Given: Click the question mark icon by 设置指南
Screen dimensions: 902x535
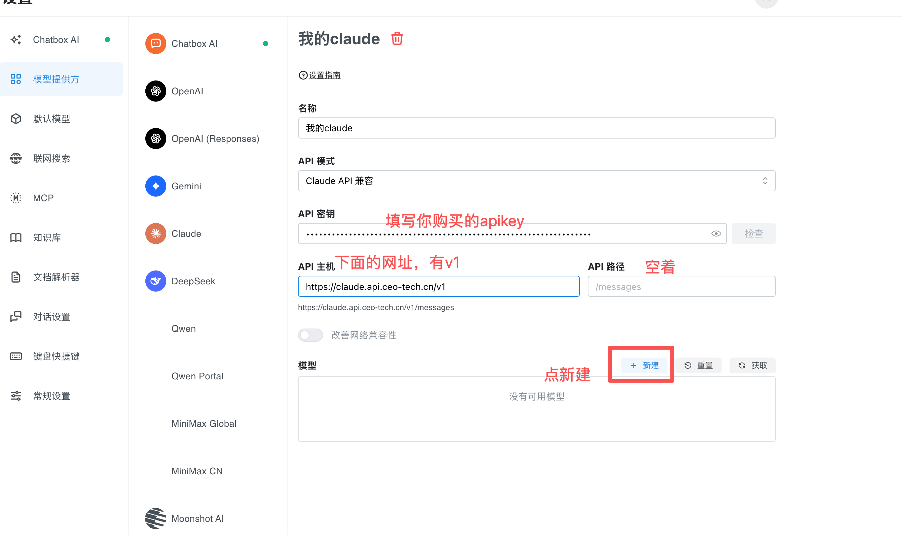Looking at the screenshot, I should tap(303, 75).
